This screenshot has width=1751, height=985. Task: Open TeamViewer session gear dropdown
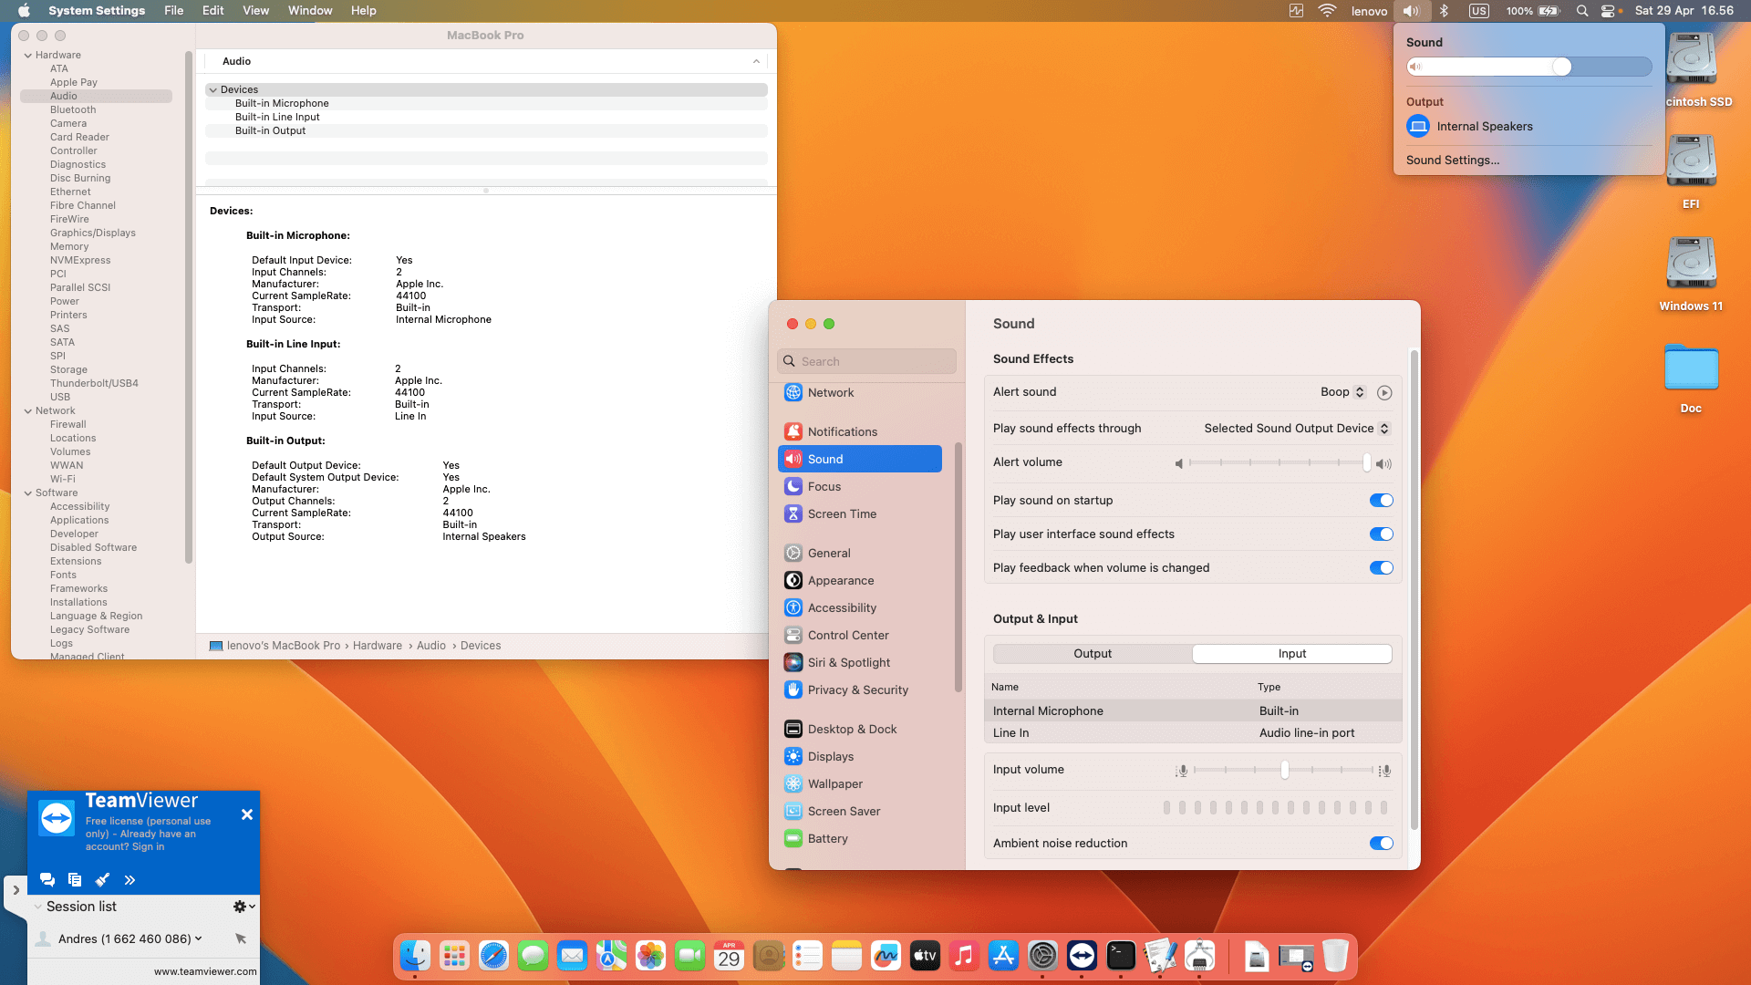[x=243, y=907]
